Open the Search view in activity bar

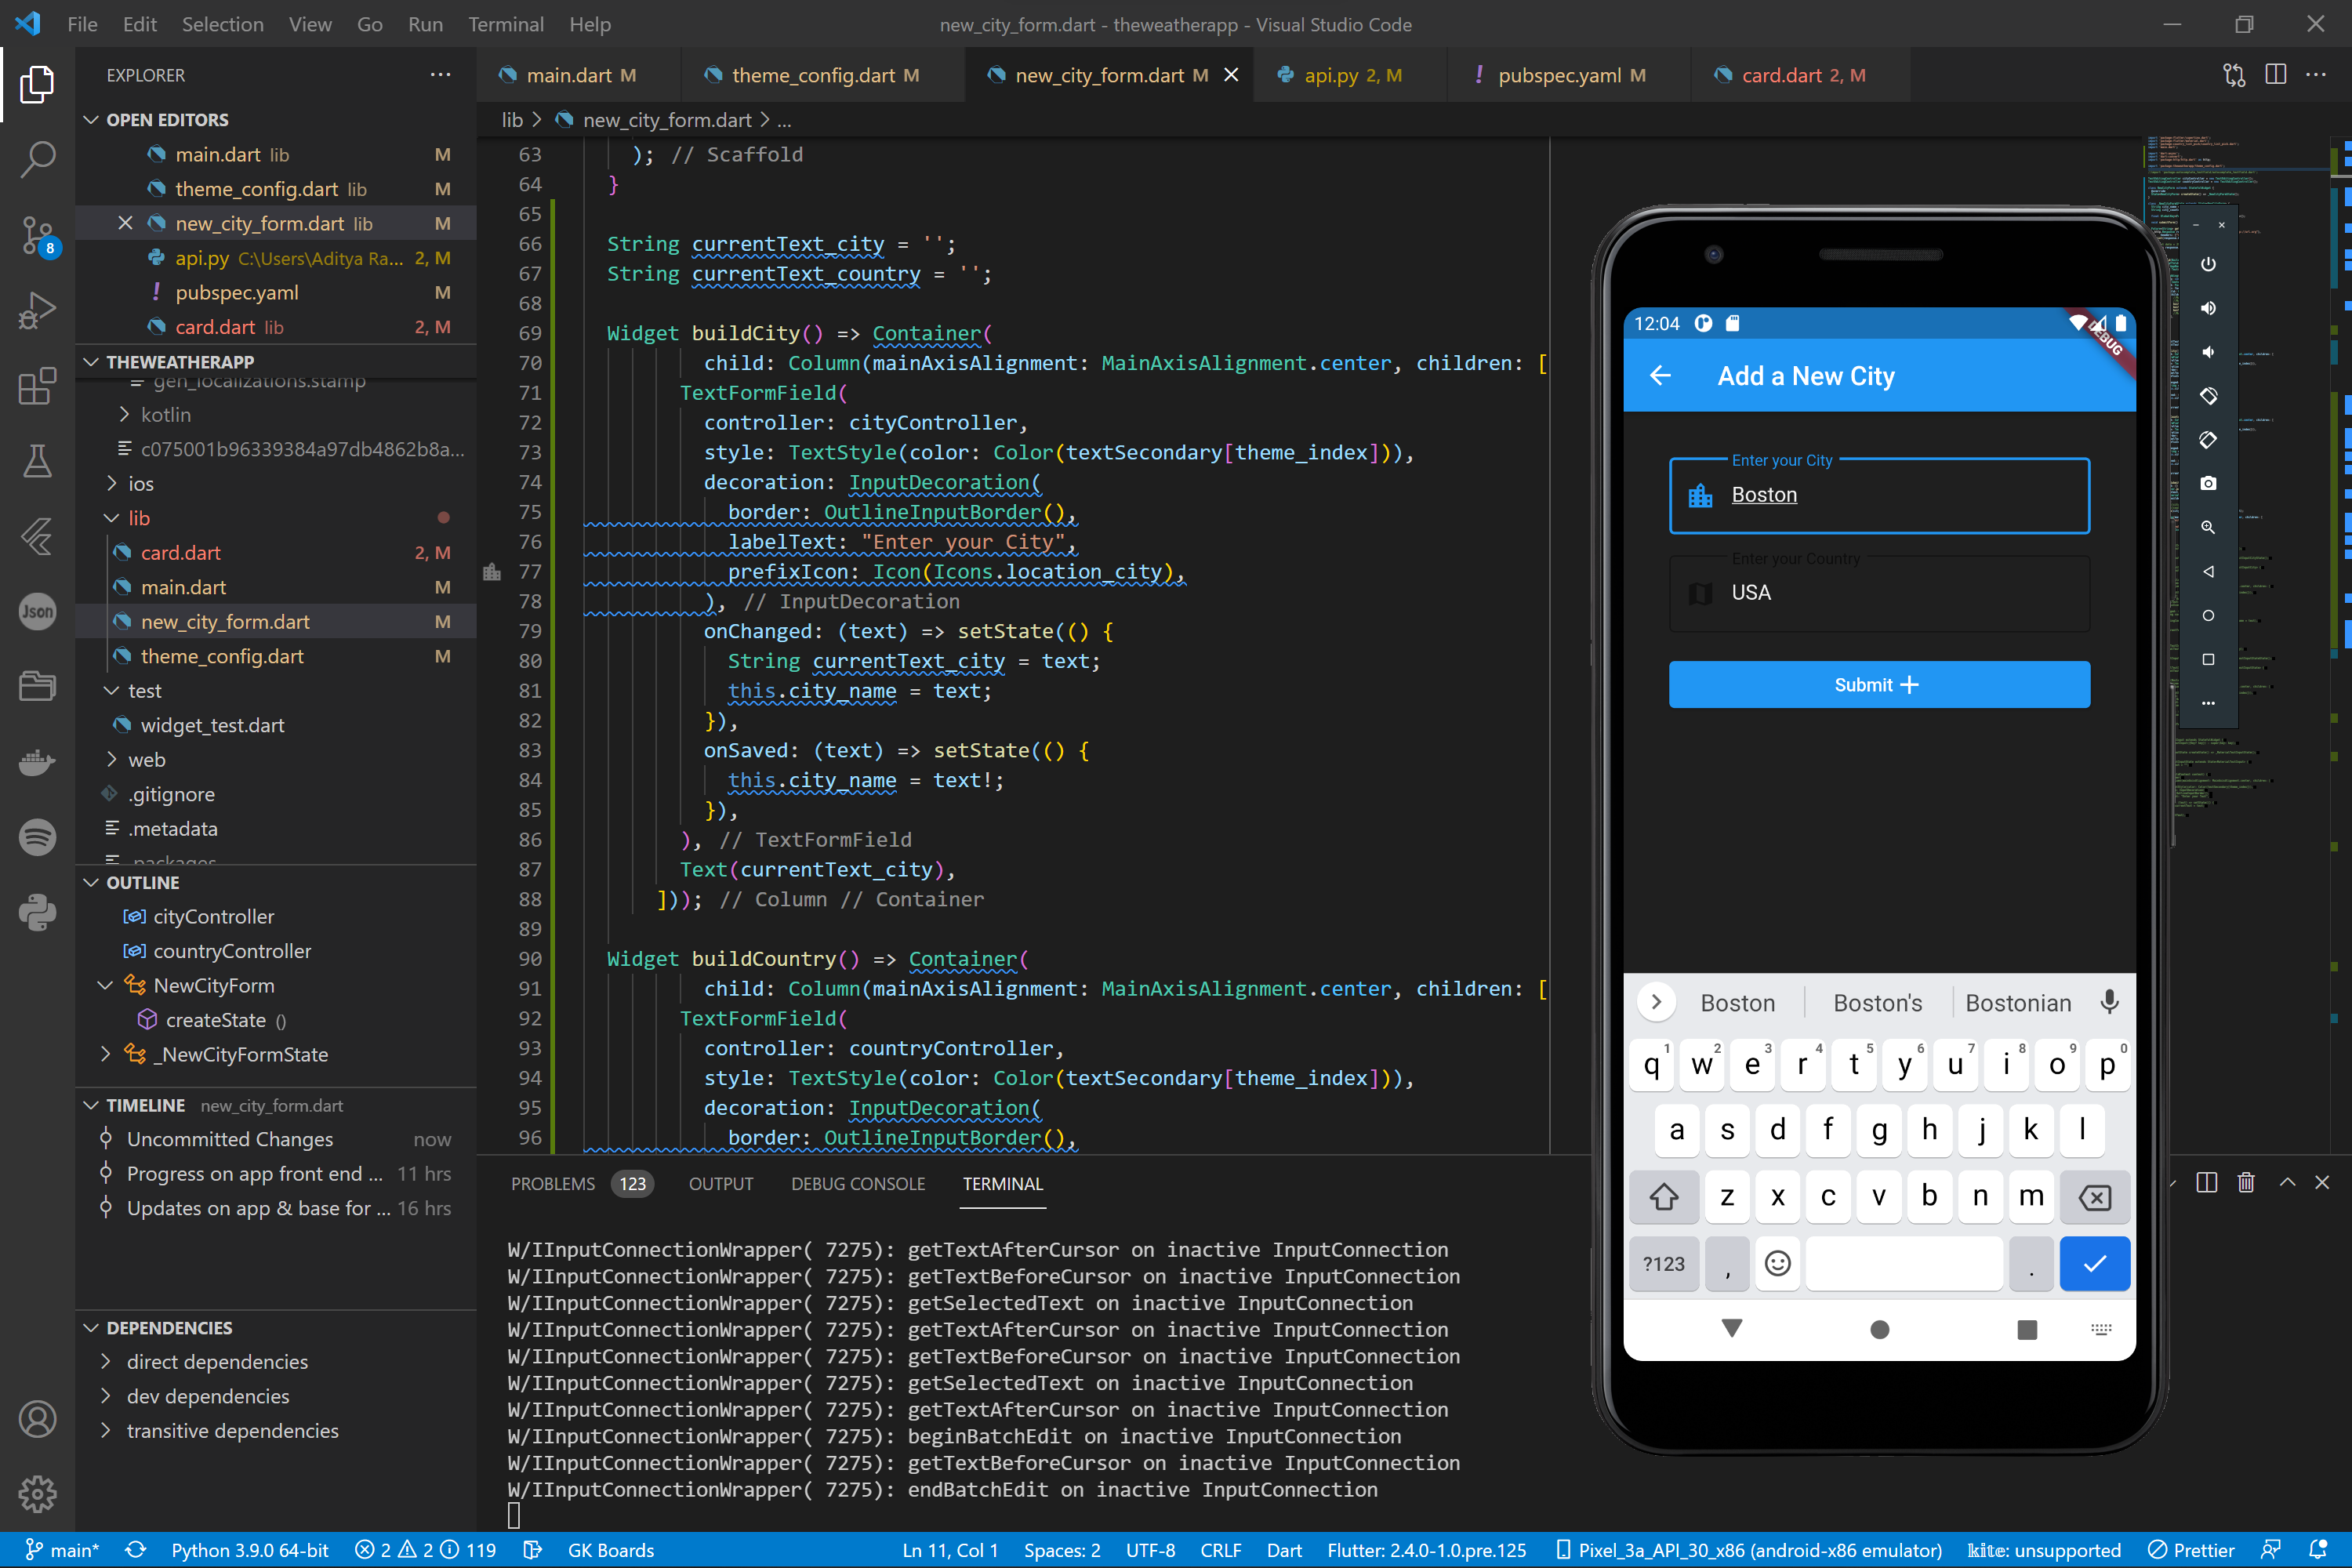click(x=37, y=158)
